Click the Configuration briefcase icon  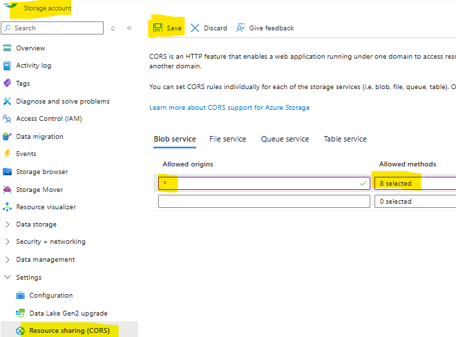20,296
